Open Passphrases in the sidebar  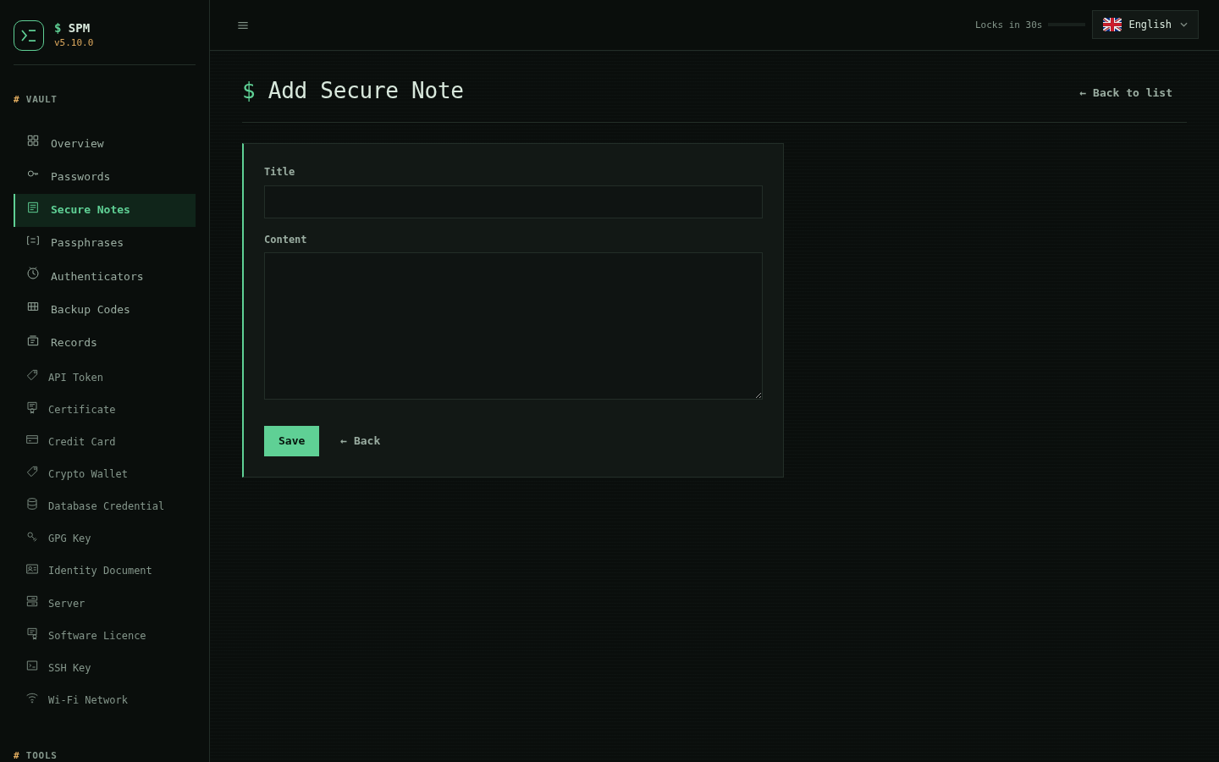click(105, 243)
